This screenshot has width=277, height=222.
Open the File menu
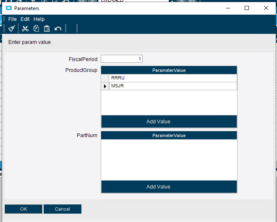12,19
